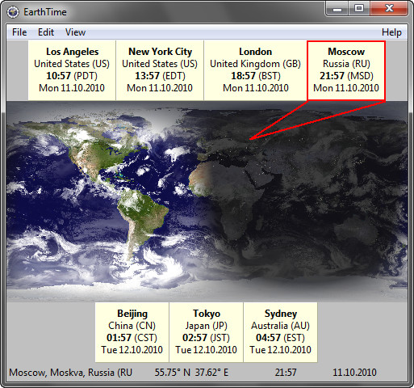Click South America on the world map
Image resolution: width=414 pixels, height=388 pixels.
pyautogui.click(x=140, y=216)
